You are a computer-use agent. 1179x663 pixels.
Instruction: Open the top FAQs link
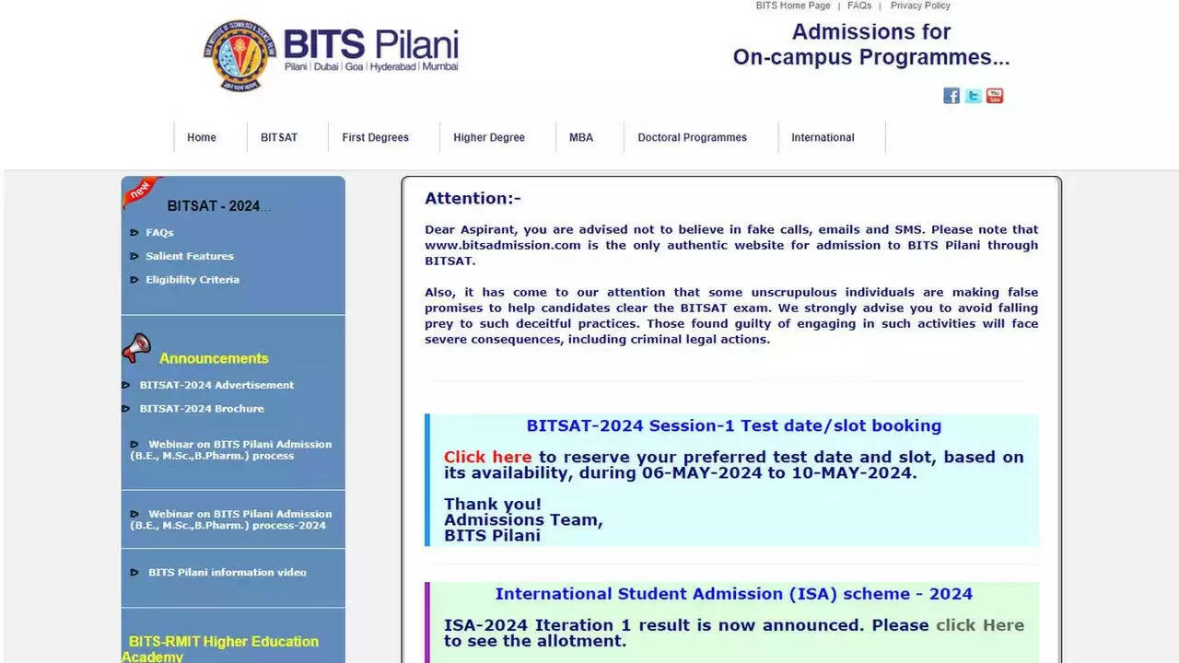859,6
